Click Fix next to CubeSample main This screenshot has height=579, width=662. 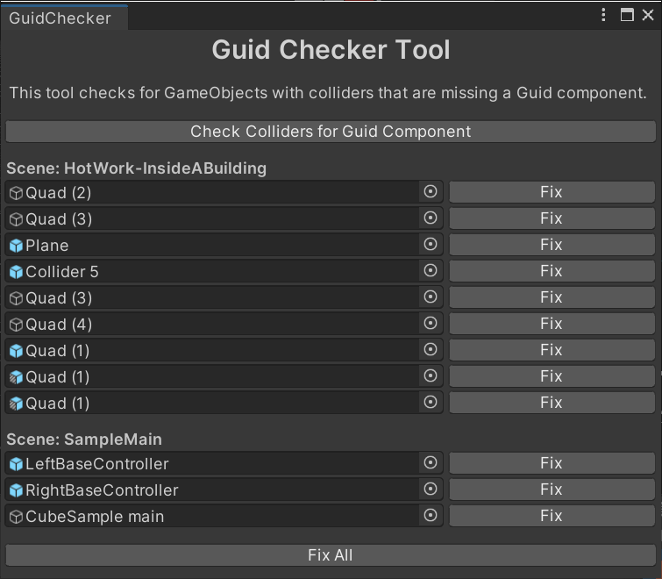coord(551,516)
